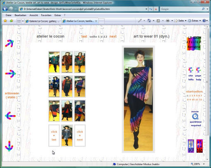This screenshot has height=168, width=211.
Task: Click 'art to wear 01 (dyn.)' heading
Action: [151, 36]
